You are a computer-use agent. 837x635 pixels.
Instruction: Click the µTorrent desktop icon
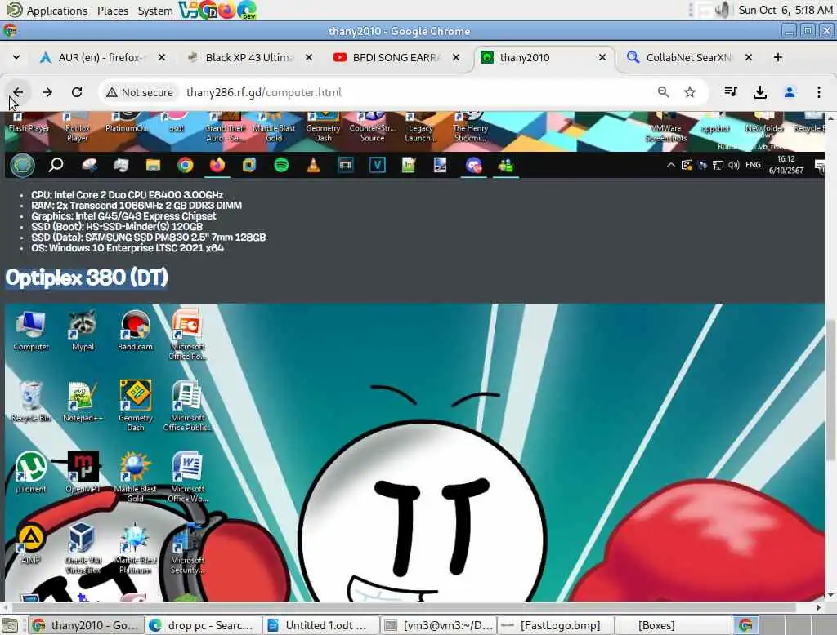[30, 473]
